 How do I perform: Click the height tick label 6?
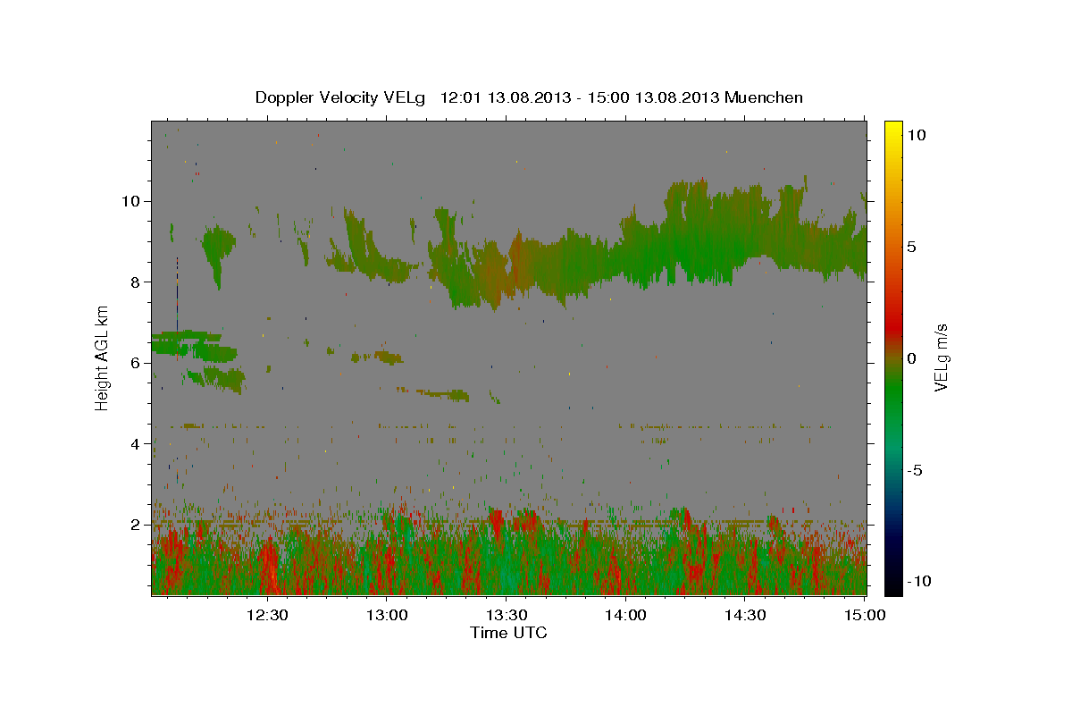tap(134, 363)
